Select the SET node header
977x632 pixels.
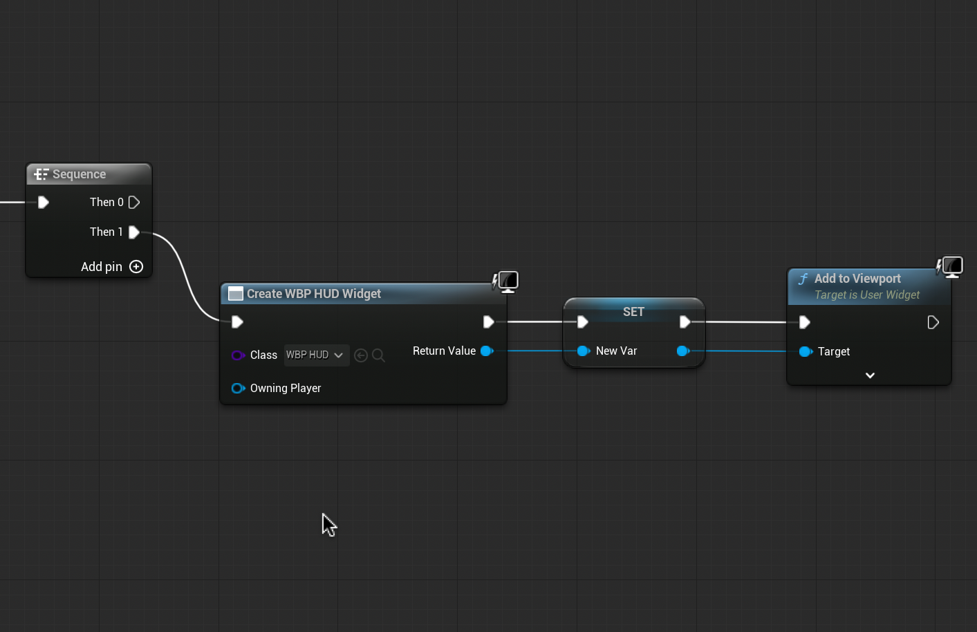tap(633, 312)
